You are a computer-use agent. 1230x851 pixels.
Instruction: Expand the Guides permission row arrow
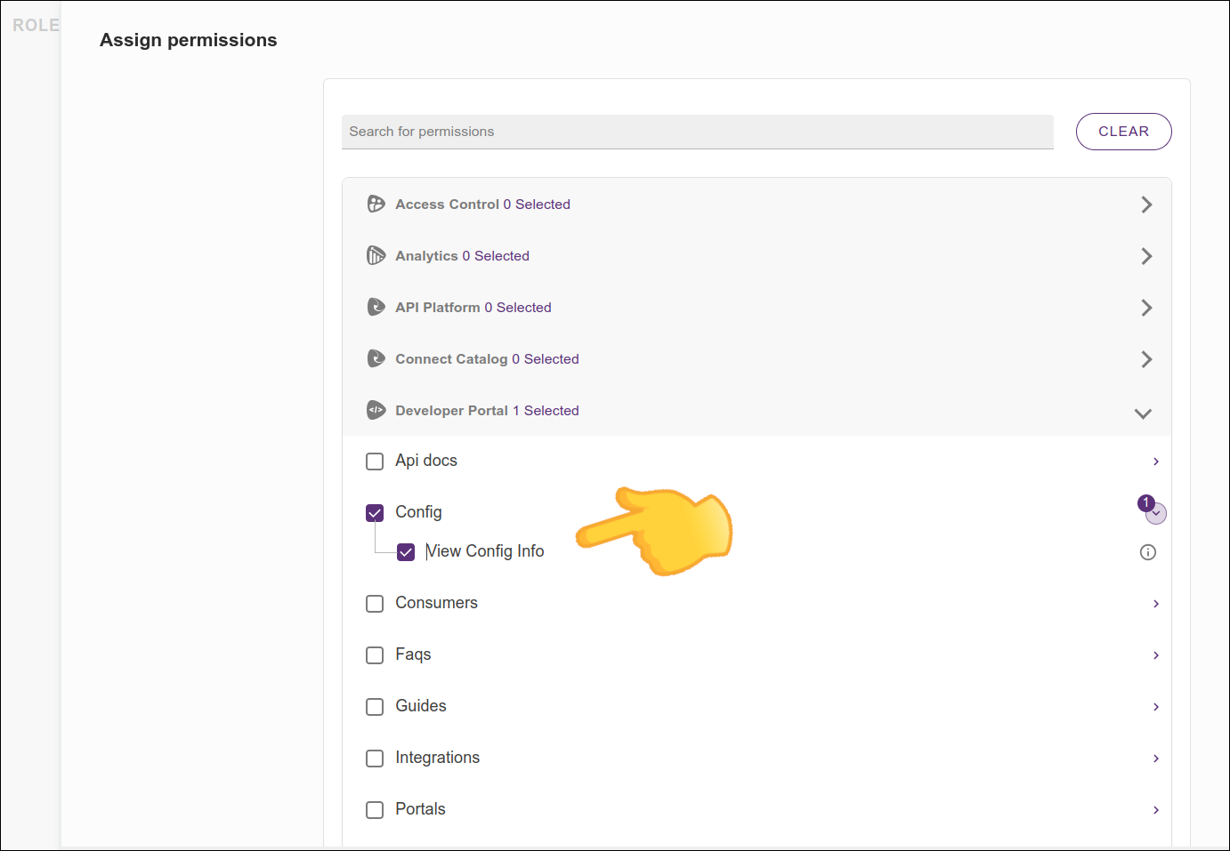1155,707
